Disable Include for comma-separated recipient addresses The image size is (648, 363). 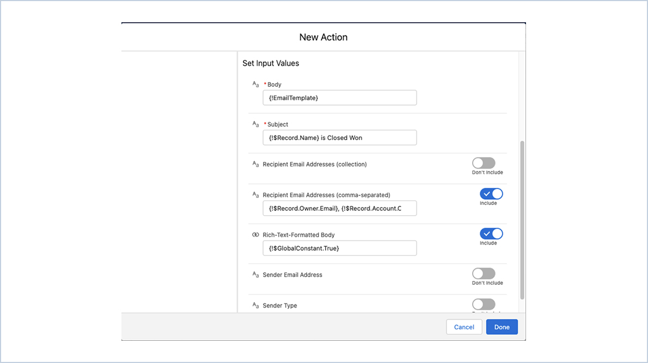point(491,193)
